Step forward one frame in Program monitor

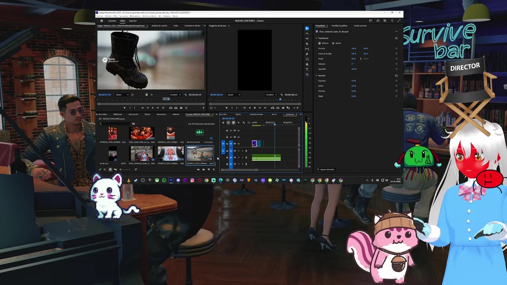coord(259,108)
